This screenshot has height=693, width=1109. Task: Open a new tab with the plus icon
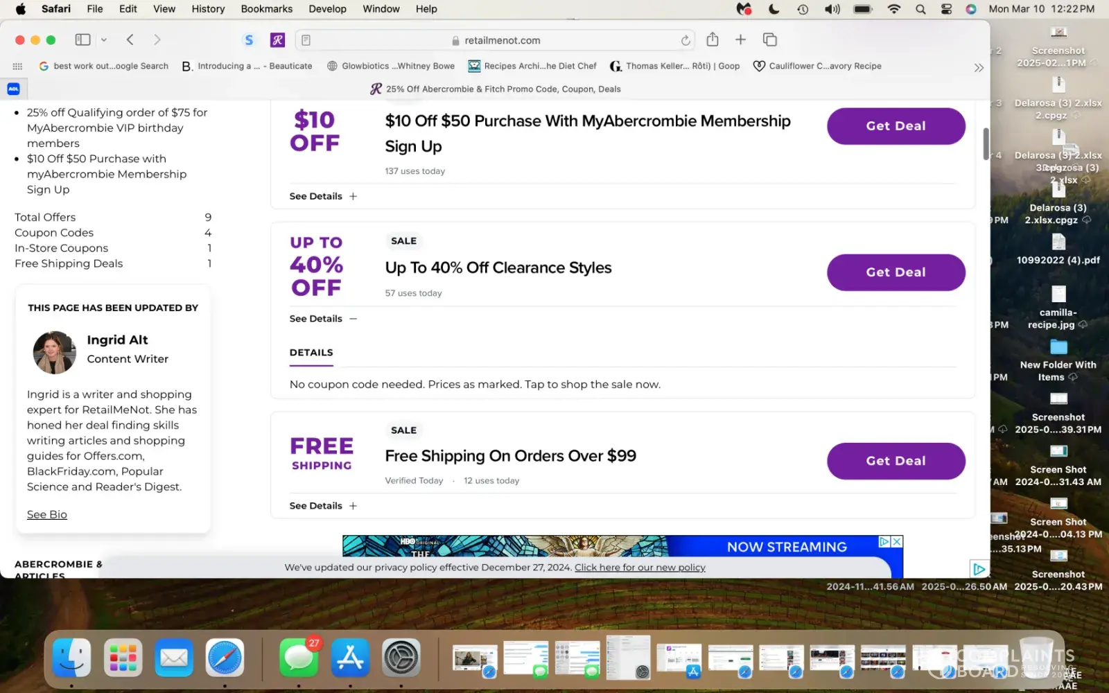click(x=740, y=40)
